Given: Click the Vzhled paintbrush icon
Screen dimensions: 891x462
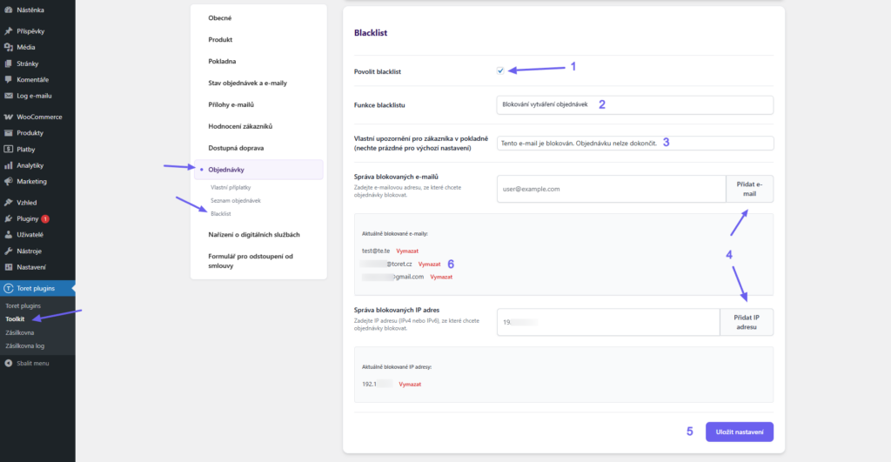Looking at the screenshot, I should coord(9,203).
